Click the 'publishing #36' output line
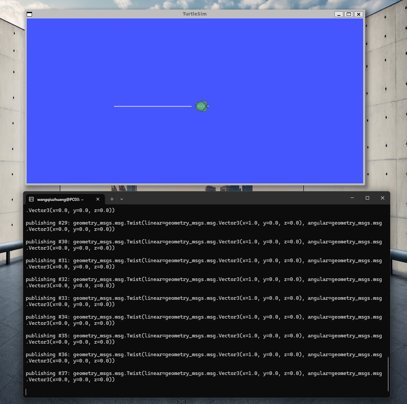Image resolution: width=407 pixels, height=404 pixels. [204, 357]
